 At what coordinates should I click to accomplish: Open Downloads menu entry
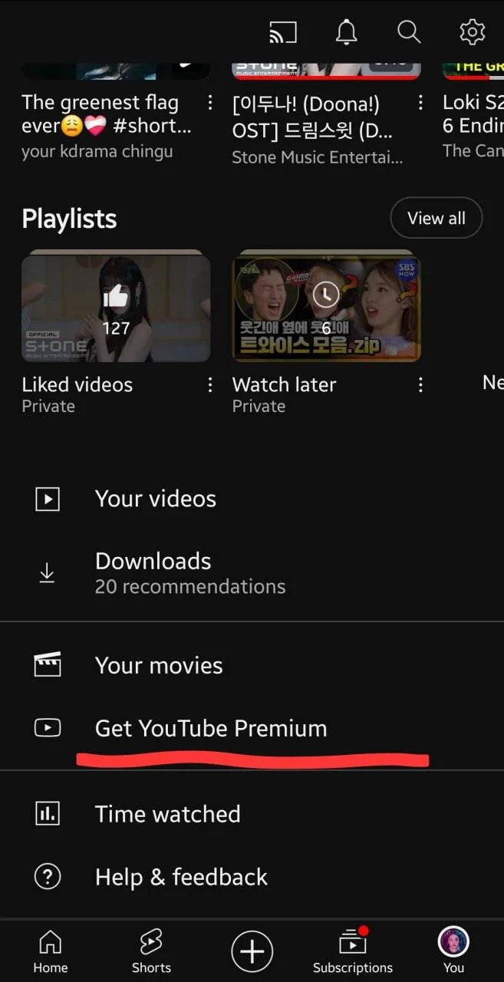pyautogui.click(x=252, y=573)
